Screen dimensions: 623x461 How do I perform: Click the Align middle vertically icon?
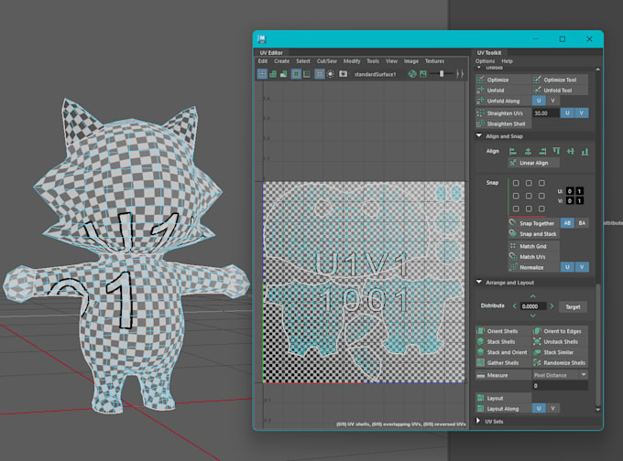point(571,151)
